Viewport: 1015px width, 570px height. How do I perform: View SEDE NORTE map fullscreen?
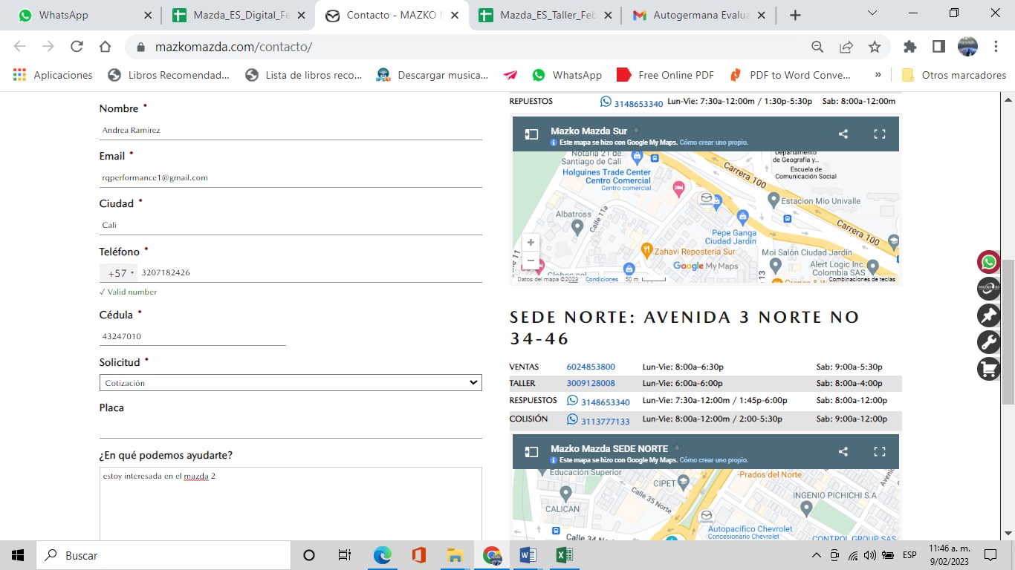[x=880, y=451]
